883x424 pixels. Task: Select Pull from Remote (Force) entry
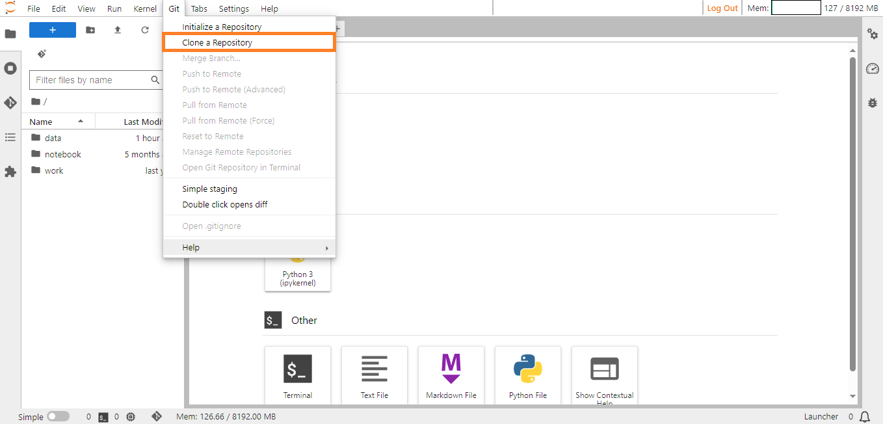(x=249, y=120)
